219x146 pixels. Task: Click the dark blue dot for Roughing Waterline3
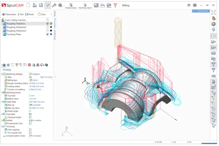[51, 31]
